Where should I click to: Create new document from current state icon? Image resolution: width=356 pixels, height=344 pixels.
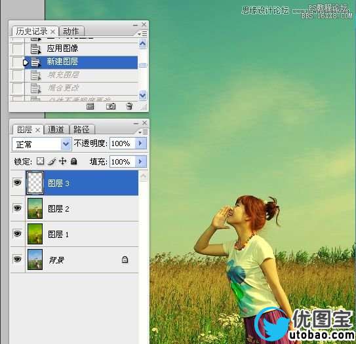tap(90, 106)
